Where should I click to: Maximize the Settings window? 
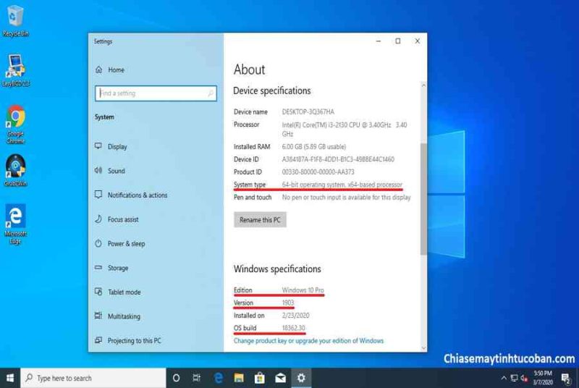coord(397,41)
